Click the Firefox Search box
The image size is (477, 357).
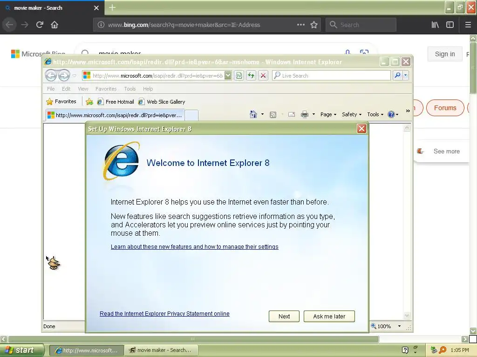click(x=361, y=25)
